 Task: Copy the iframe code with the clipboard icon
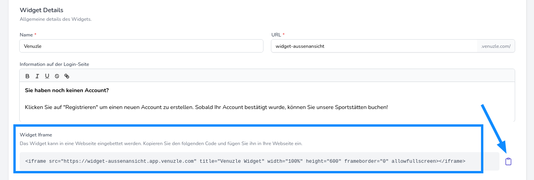508,162
